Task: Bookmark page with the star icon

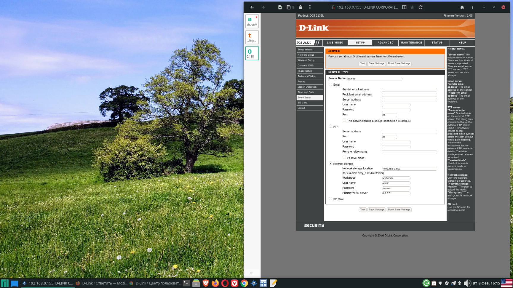Action: (412, 7)
